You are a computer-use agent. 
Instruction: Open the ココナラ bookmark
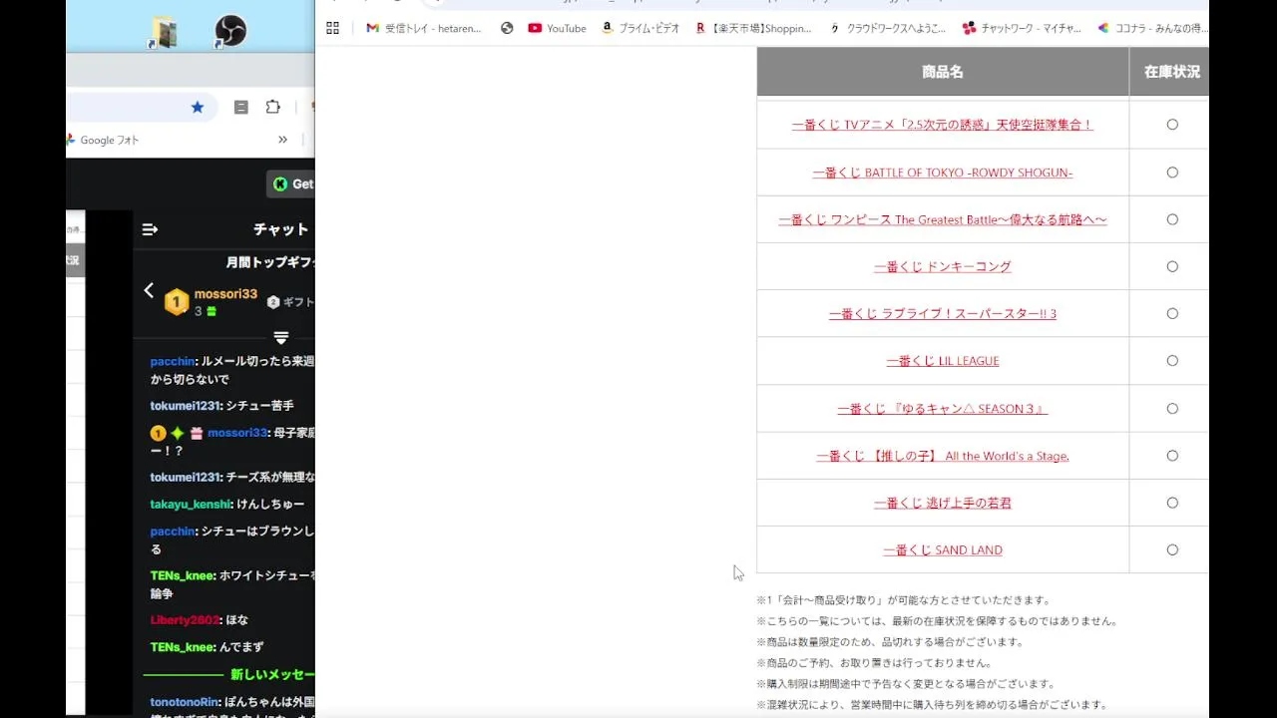[1151, 28]
